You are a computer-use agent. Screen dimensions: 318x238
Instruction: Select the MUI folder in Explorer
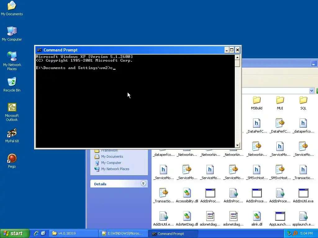[x=280, y=103]
